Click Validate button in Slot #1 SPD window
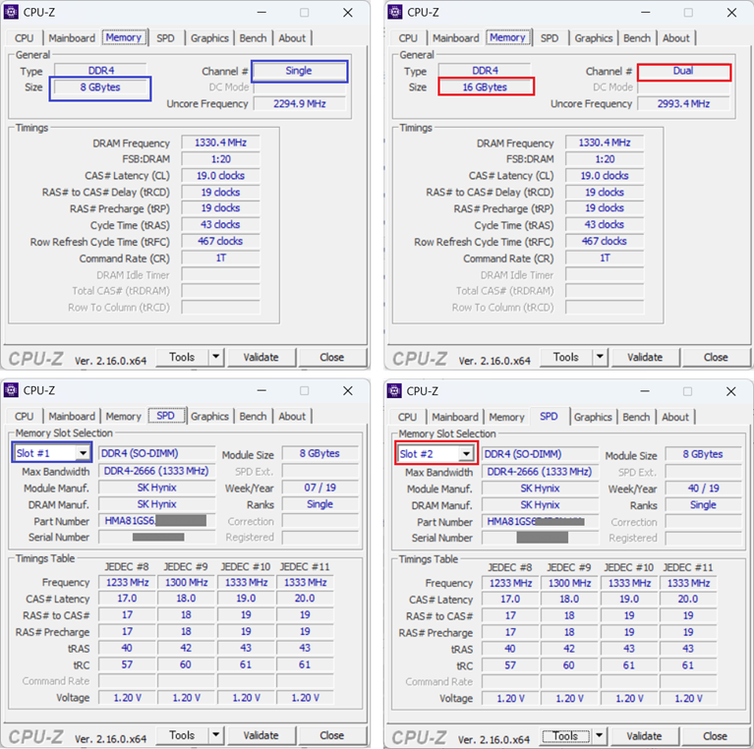Image resolution: width=754 pixels, height=749 pixels. tap(261, 734)
